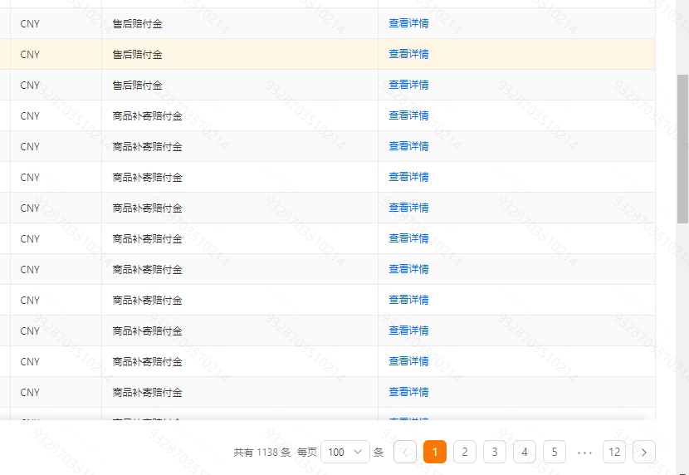The width and height of the screenshot is (689, 475).
Task: Open 查看详情 in last fully visible row
Action: click(408, 392)
